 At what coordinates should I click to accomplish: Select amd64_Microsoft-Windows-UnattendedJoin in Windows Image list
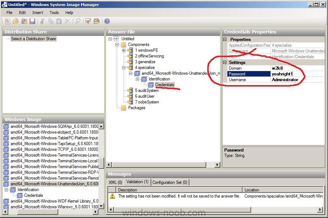click(54, 184)
